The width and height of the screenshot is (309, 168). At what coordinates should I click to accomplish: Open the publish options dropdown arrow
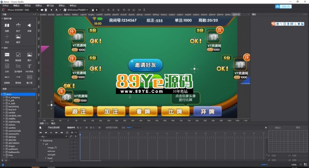click(x=60, y=10)
